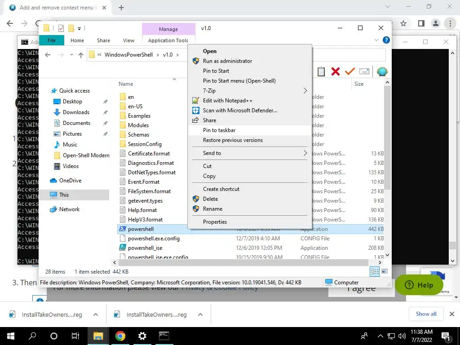The width and height of the screenshot is (460, 345).
Task: Click Chrome tab search dropdown arrow
Action: tap(388, 6)
